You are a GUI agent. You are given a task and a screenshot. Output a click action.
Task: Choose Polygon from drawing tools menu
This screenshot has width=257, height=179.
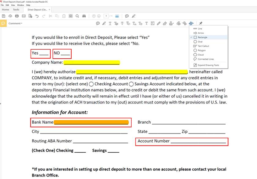(x=208, y=50)
